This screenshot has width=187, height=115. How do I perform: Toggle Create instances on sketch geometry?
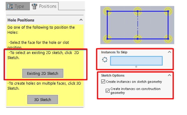[x=103, y=82]
